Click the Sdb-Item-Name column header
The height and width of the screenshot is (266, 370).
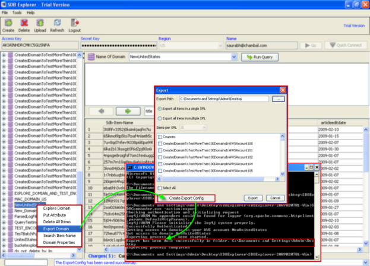pos(119,123)
